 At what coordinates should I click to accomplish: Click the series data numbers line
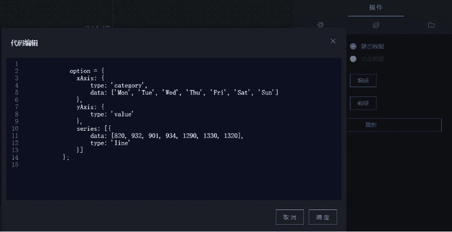click(167, 136)
